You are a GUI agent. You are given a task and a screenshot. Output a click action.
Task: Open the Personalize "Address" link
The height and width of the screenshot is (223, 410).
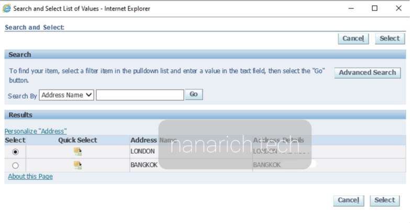coord(36,131)
